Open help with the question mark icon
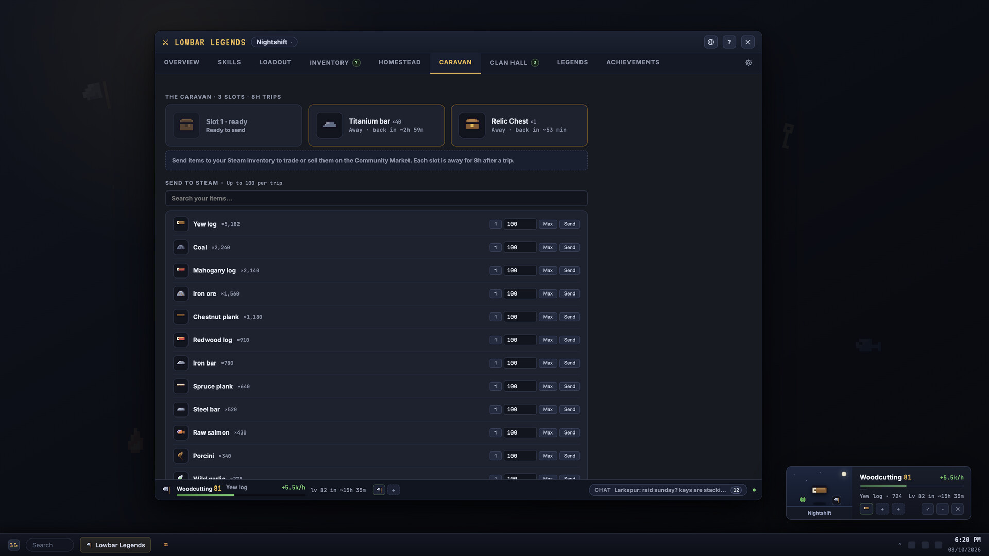989x556 pixels. pos(729,42)
